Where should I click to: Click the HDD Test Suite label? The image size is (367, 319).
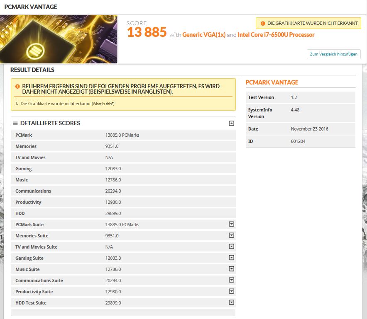click(31, 303)
